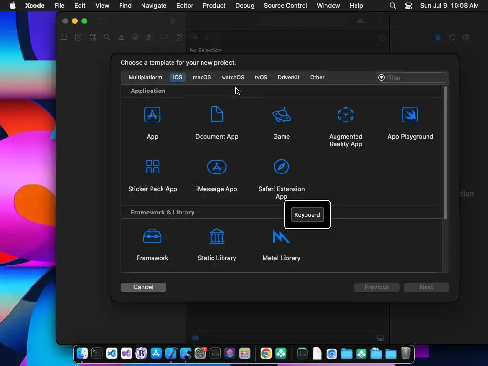Open the Debug menu
Viewport: 488px width, 366px height.
point(244,5)
